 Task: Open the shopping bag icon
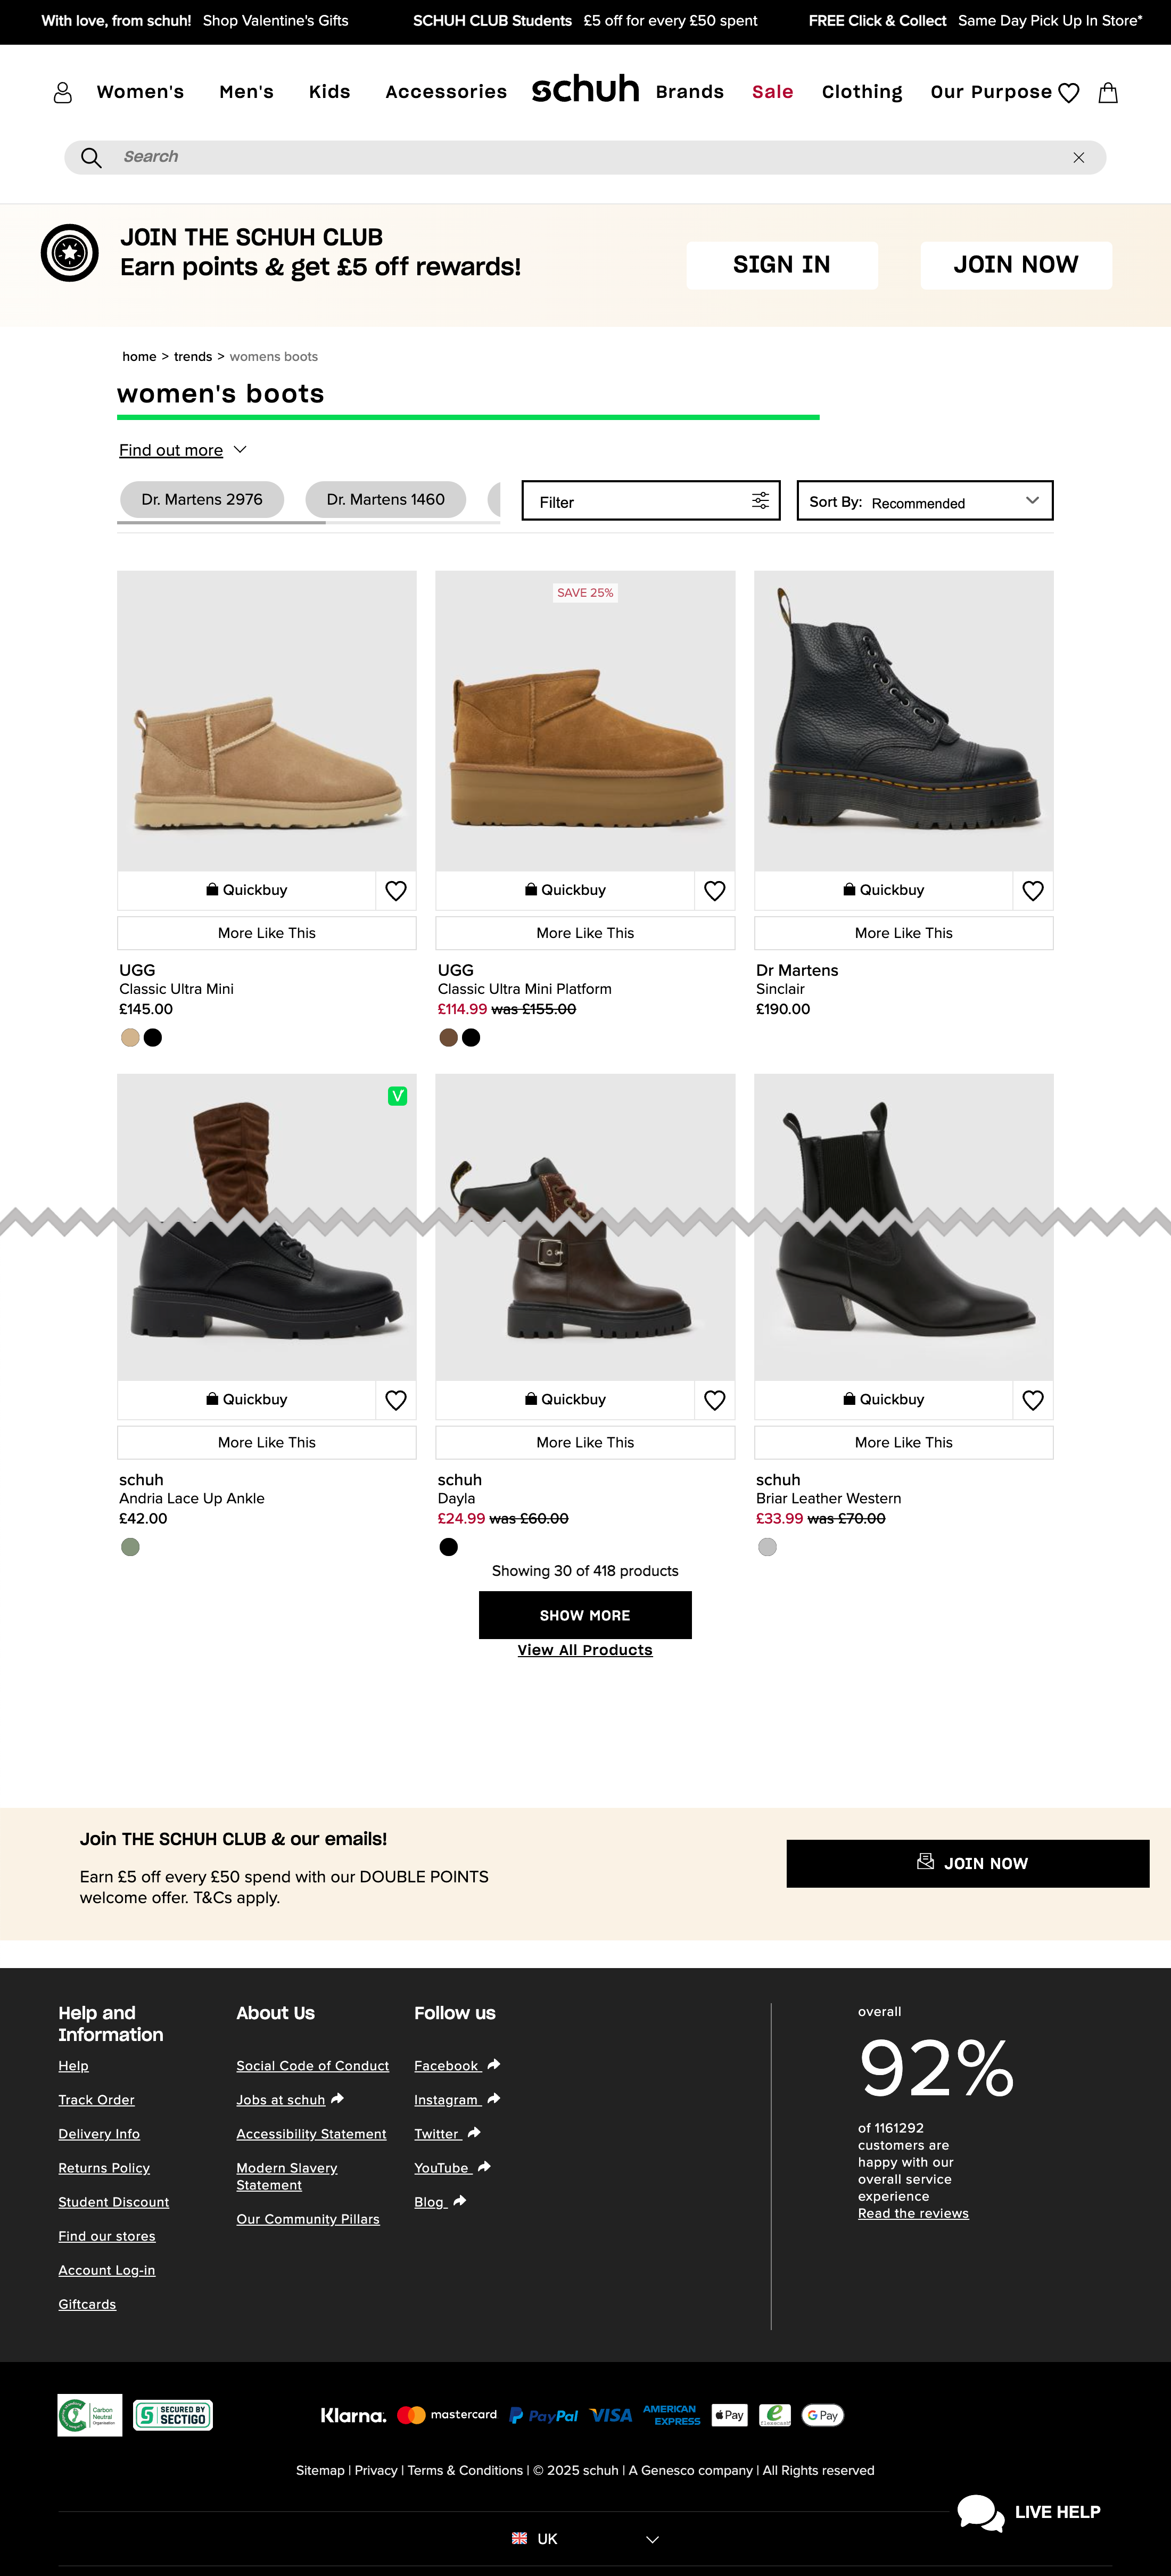pos(1108,93)
